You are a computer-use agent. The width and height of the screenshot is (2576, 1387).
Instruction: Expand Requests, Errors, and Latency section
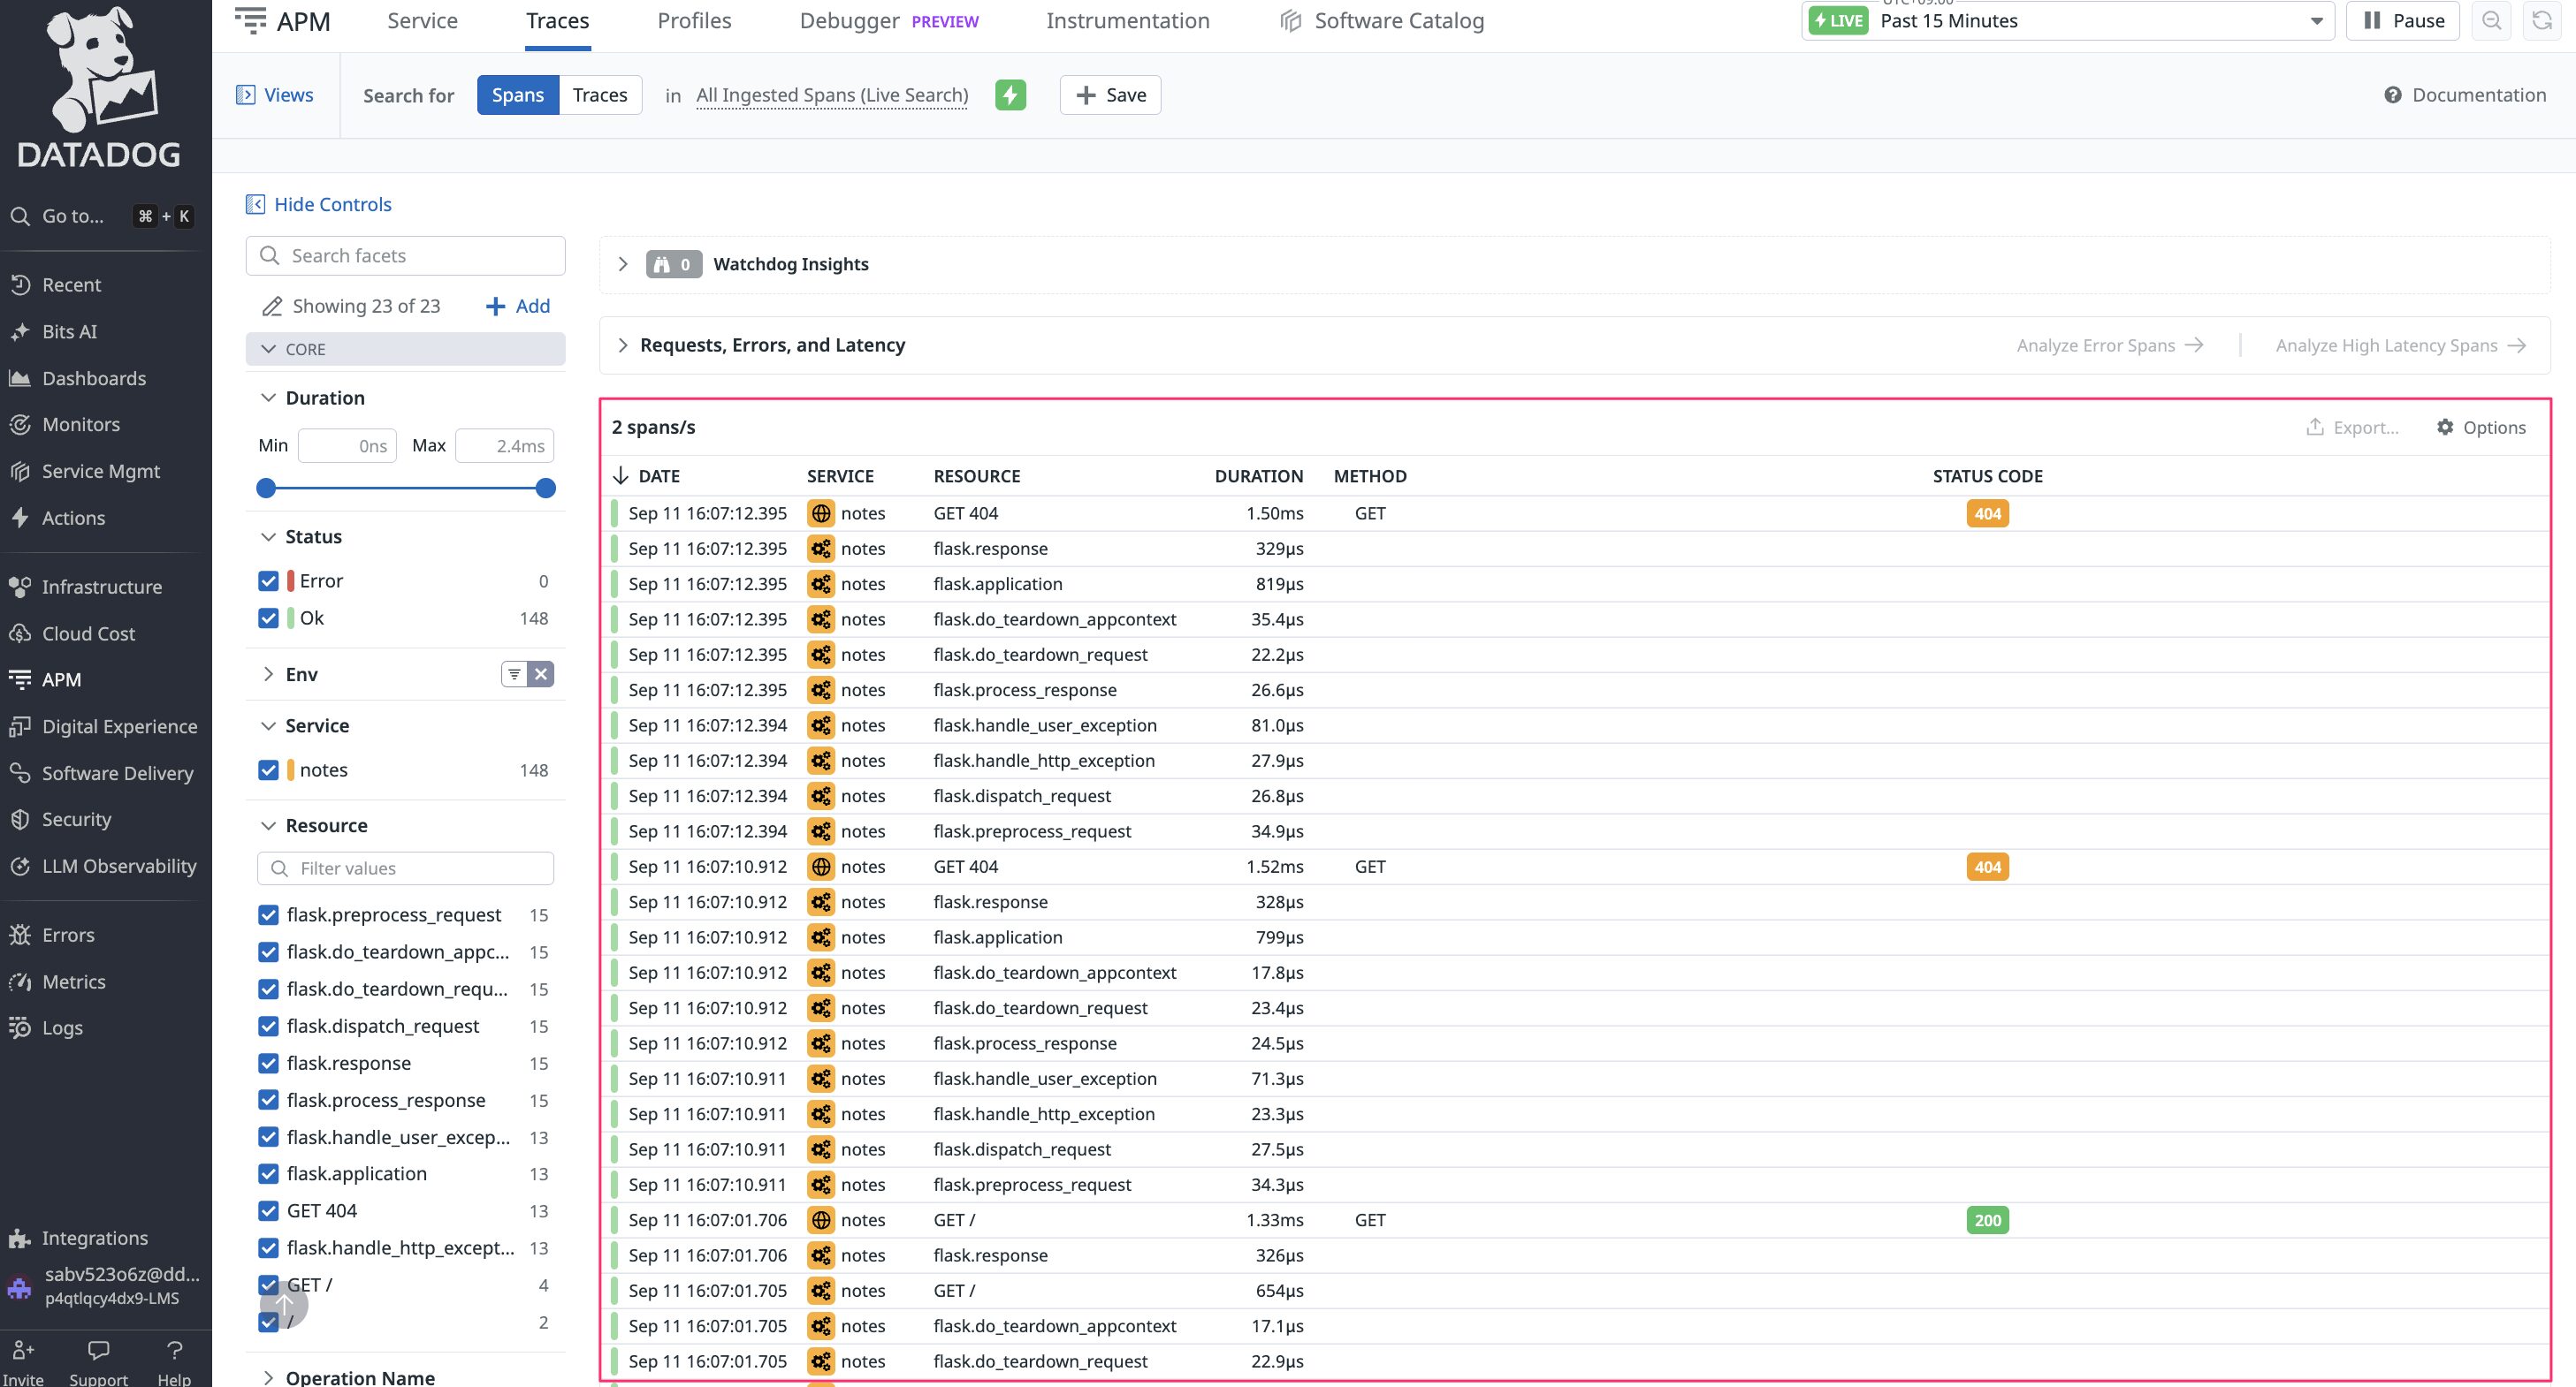[x=623, y=345]
